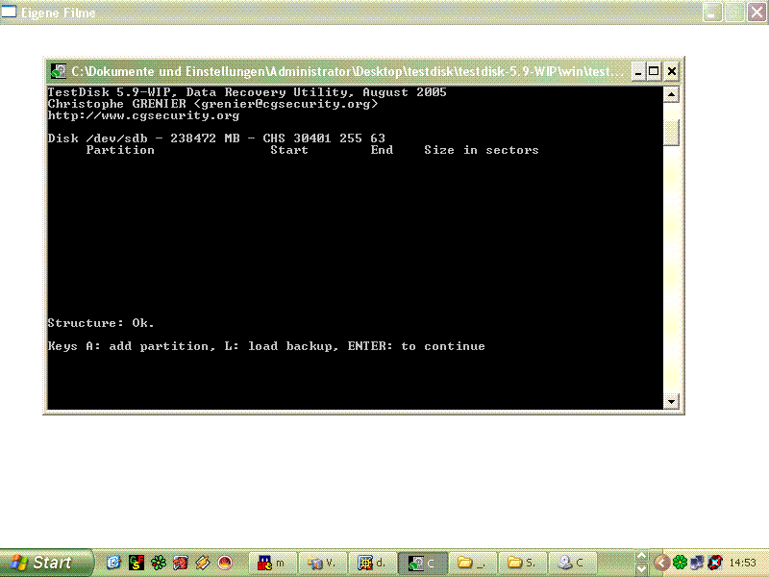The width and height of the screenshot is (769, 577).
Task: Expand hidden system tray icons
Action: [661, 563]
